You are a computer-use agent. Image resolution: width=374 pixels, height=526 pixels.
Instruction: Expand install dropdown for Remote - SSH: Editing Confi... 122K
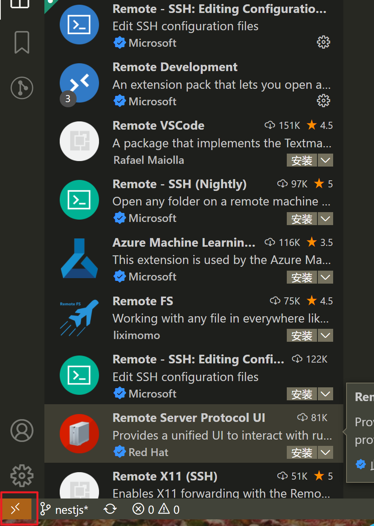pyautogui.click(x=325, y=394)
